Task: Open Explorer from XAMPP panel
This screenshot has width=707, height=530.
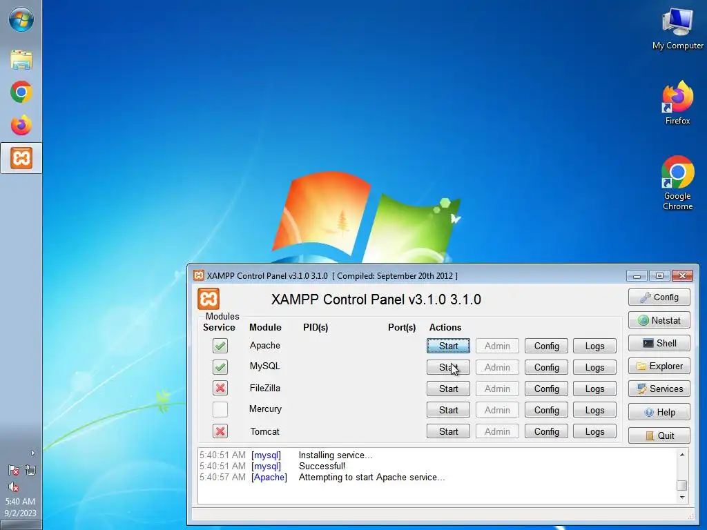Action: [659, 366]
